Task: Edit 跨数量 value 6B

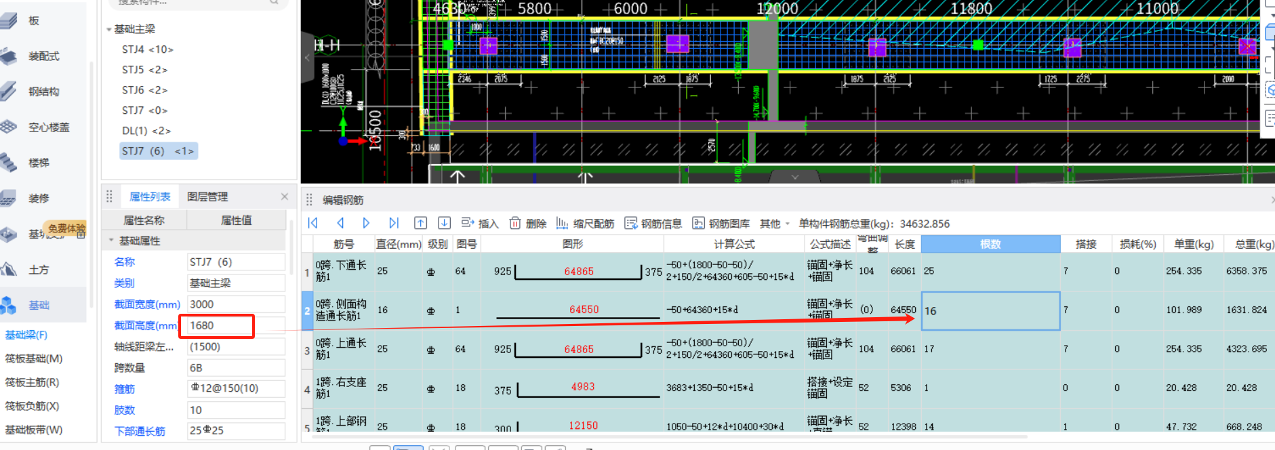Action: [236, 367]
